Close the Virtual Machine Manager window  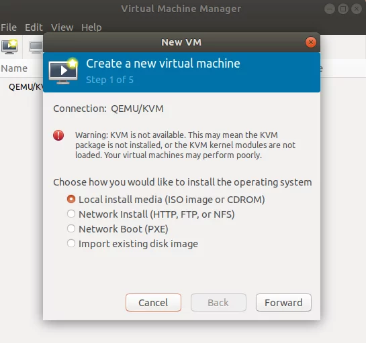[x=357, y=9]
